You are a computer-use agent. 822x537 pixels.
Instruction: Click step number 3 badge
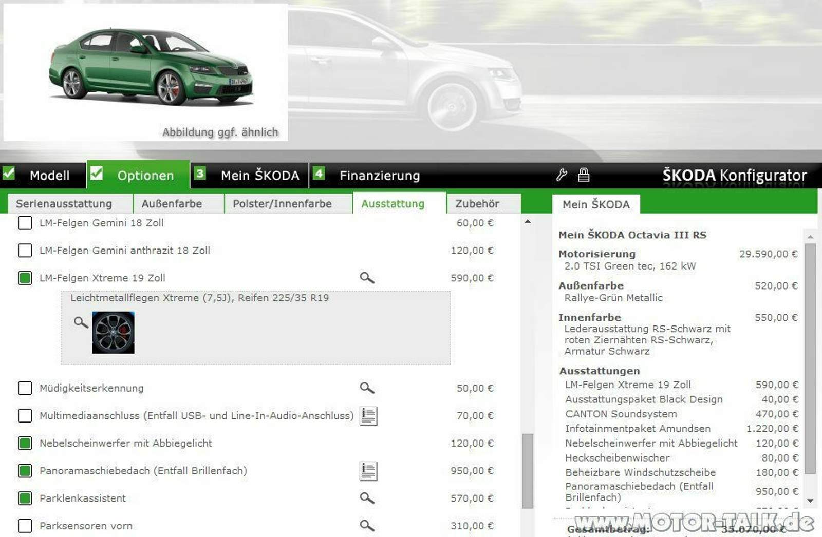point(200,173)
